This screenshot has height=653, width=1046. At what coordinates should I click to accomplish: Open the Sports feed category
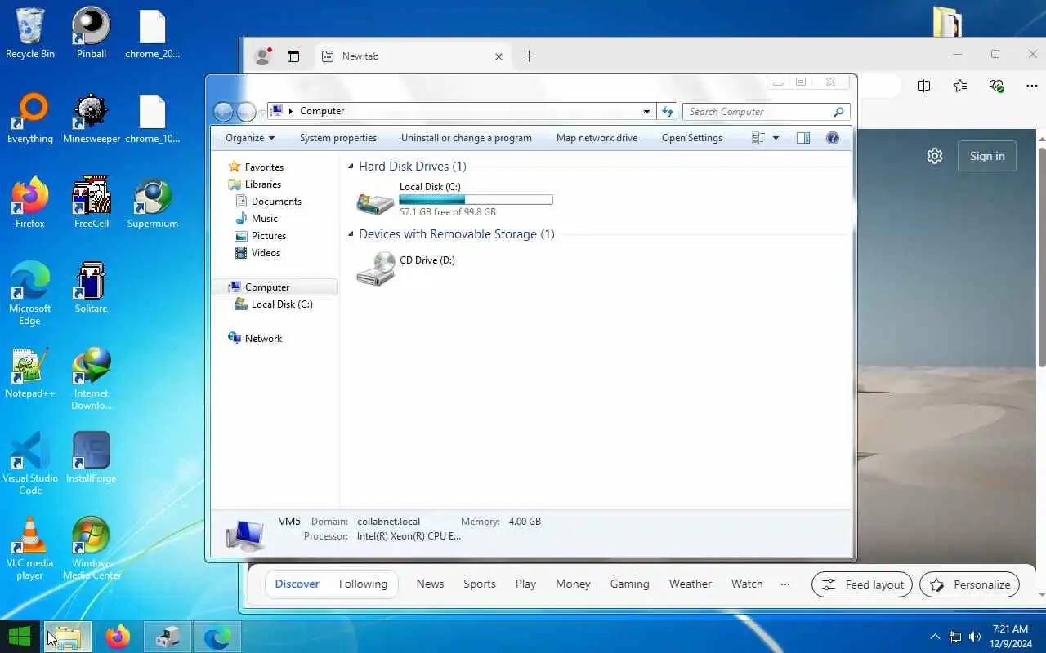point(480,584)
